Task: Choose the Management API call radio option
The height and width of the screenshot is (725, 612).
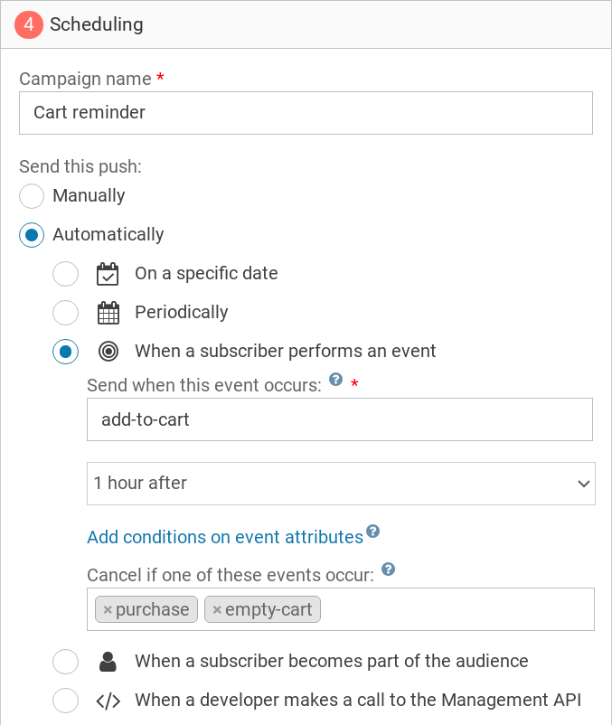Action: tap(66, 701)
